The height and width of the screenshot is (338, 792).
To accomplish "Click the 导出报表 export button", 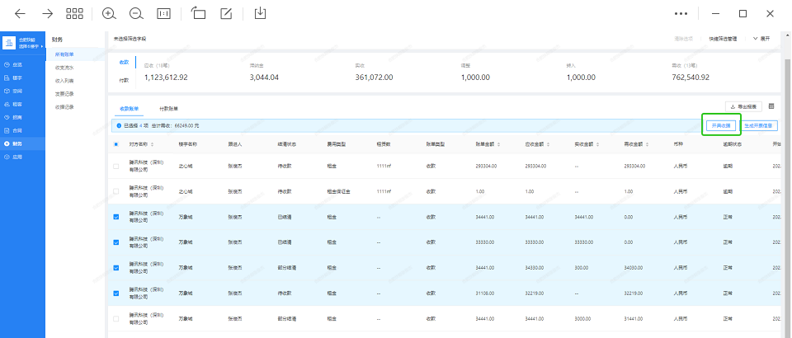I will [x=742, y=106].
